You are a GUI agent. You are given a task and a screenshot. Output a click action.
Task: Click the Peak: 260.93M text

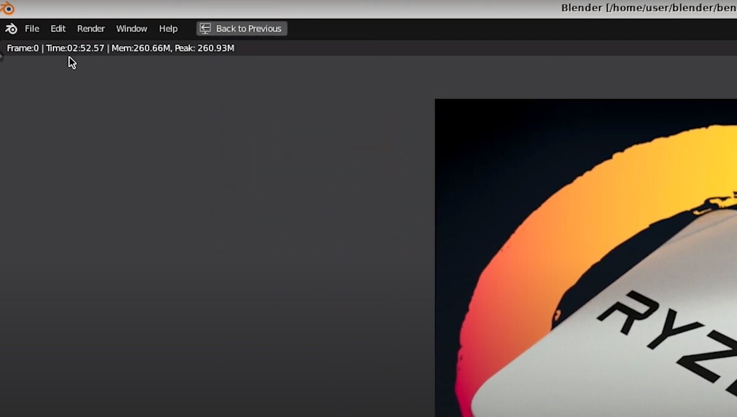point(205,48)
